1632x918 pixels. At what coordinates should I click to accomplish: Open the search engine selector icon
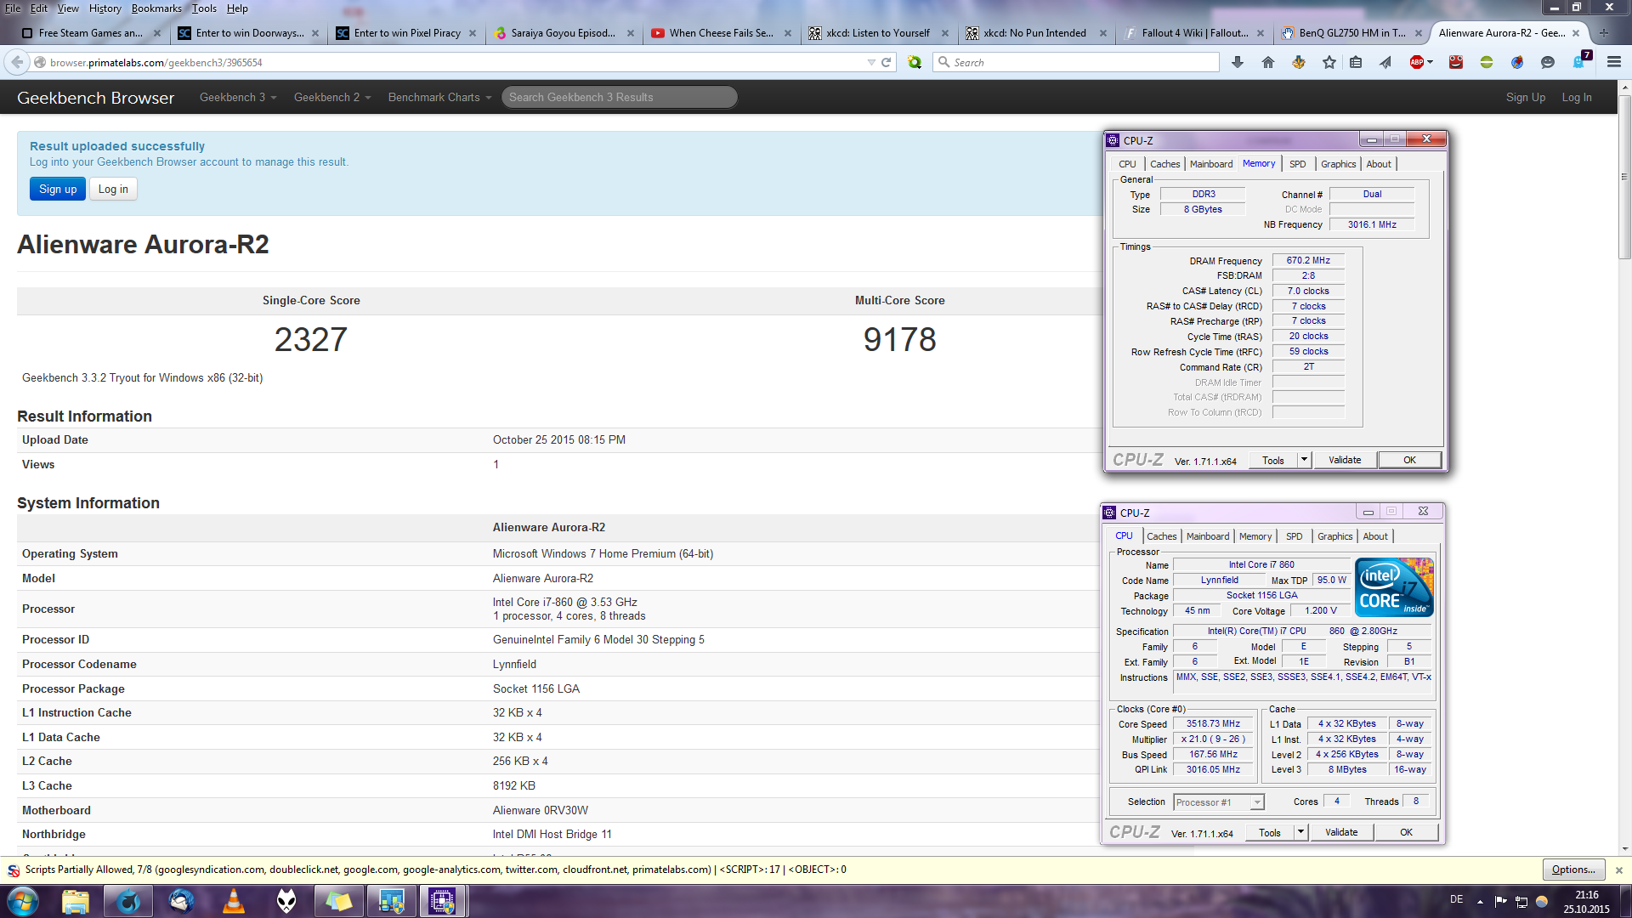(943, 62)
